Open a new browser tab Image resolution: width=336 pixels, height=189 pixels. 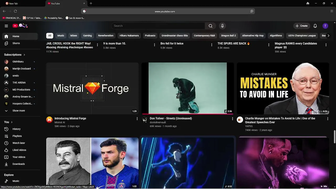(91, 3)
